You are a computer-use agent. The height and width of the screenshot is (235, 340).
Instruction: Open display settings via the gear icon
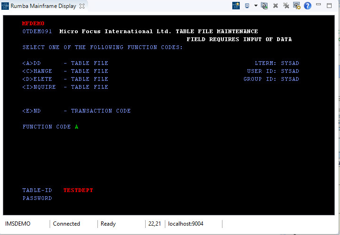297,6
